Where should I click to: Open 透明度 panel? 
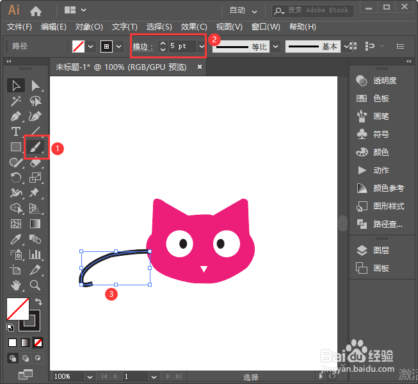point(376,81)
